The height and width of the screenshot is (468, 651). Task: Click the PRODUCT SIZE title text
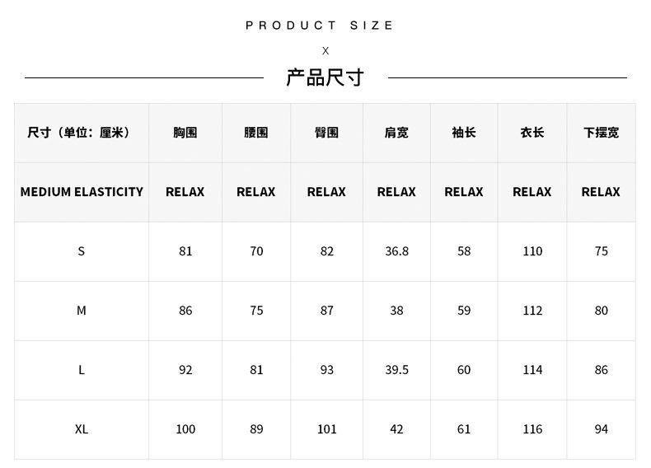pyautogui.click(x=319, y=26)
